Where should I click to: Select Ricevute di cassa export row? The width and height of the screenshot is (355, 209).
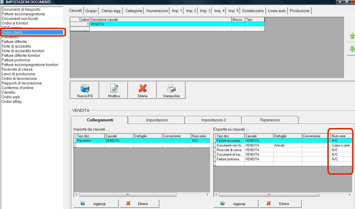pos(283,150)
